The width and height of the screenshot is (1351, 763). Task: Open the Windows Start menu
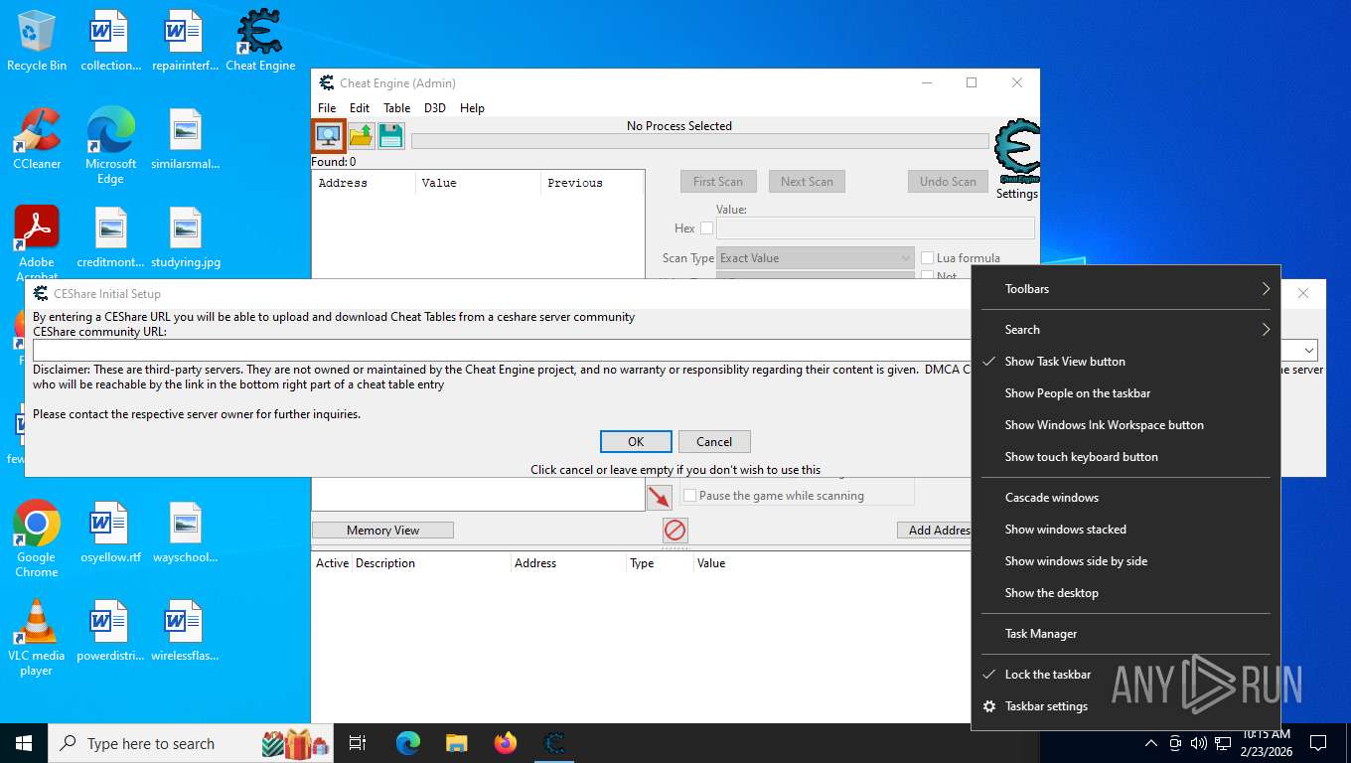(24, 743)
